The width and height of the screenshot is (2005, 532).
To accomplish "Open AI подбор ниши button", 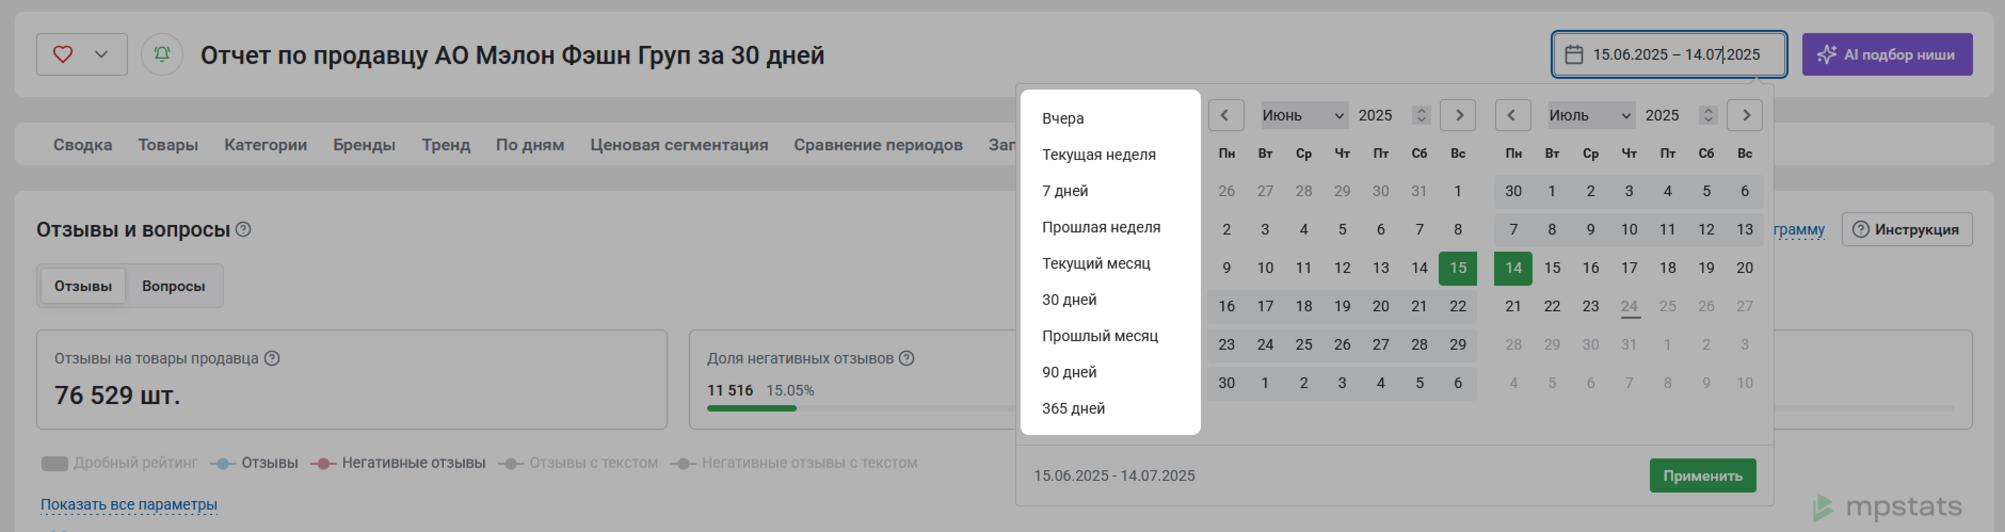I will pos(1887,54).
